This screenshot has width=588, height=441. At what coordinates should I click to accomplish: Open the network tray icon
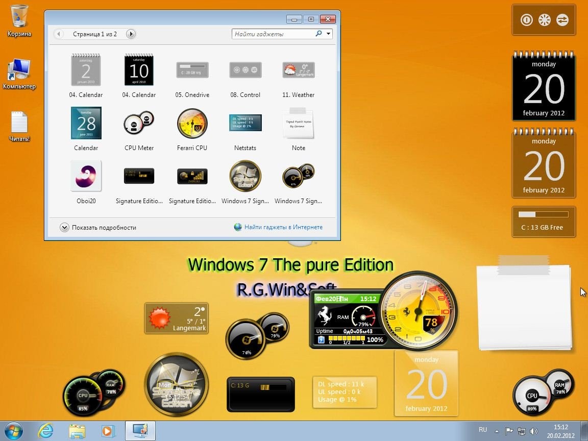click(521, 431)
